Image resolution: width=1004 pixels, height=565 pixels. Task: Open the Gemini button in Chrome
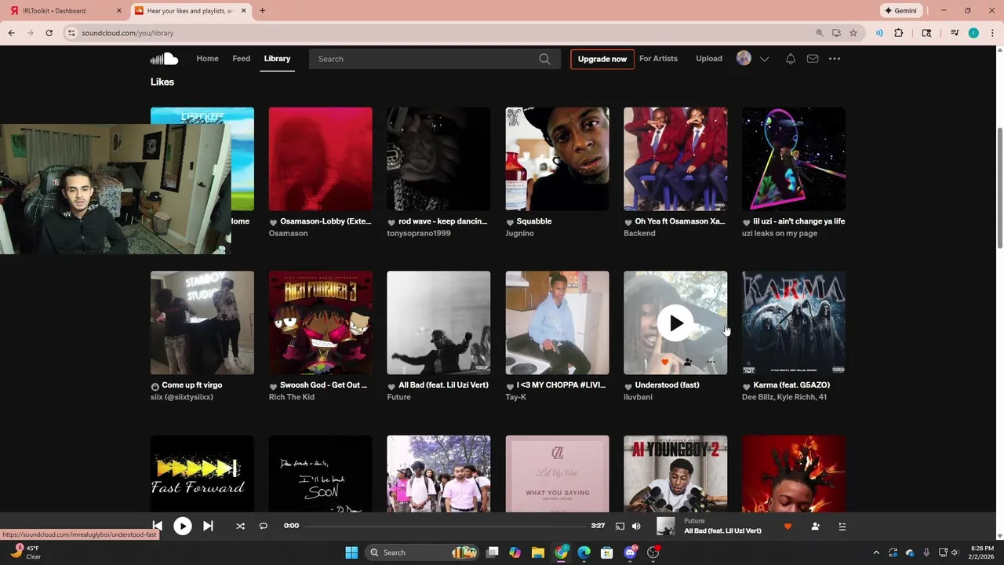(900, 11)
